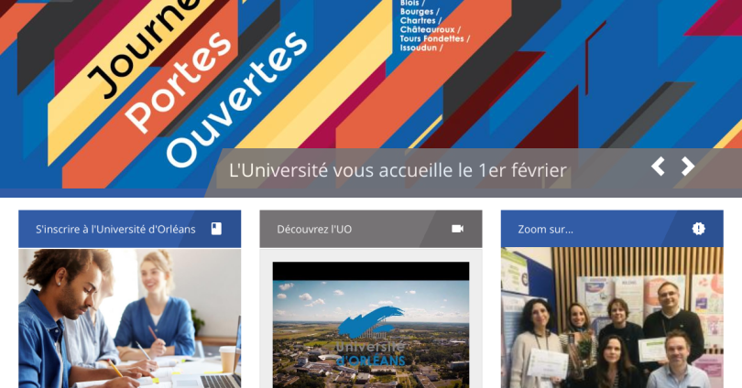
Task: Click the Chartres campus name in the banner
Action: coord(418,21)
